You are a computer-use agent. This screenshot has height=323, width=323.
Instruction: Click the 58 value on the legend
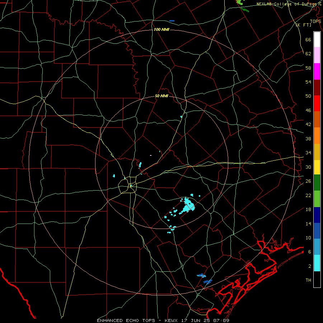click(308, 68)
